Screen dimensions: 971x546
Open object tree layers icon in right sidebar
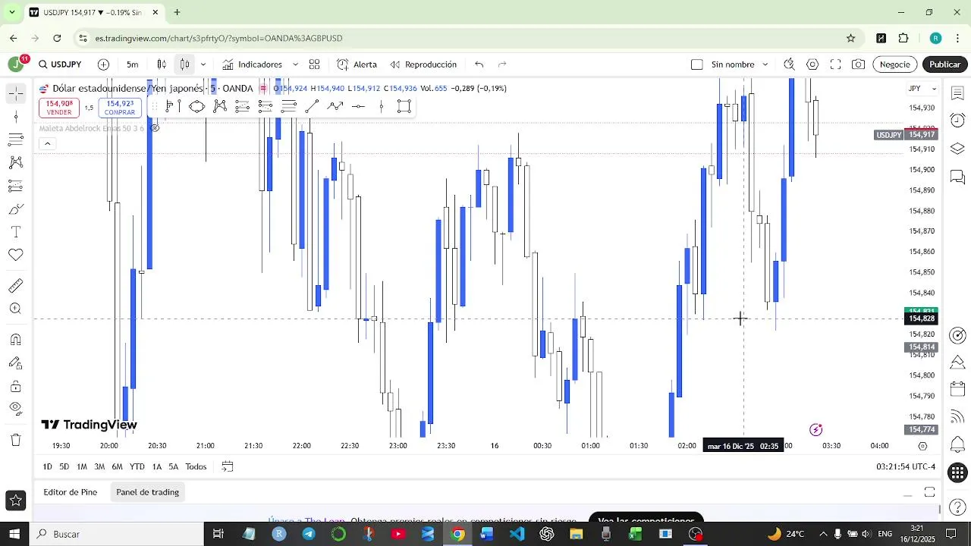(957, 149)
